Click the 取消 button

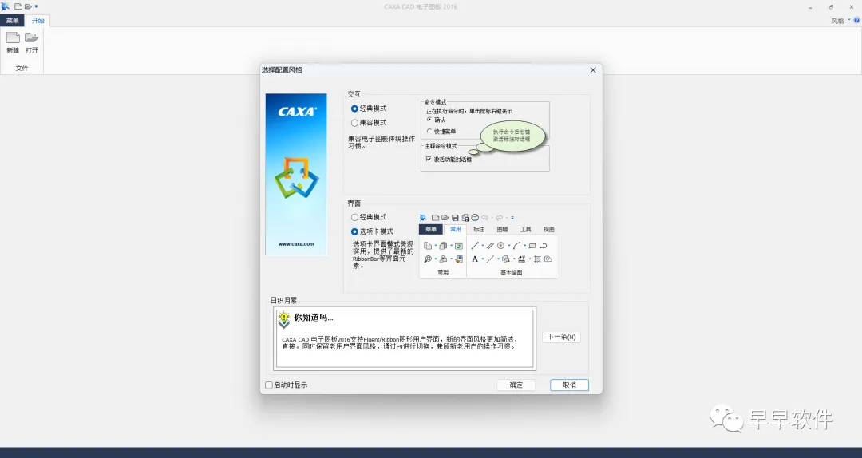tap(570, 385)
